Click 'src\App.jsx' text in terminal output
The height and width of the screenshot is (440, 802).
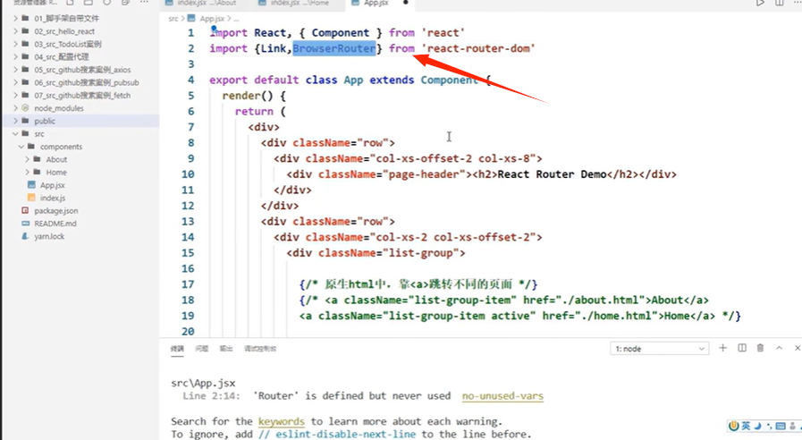[203, 383]
